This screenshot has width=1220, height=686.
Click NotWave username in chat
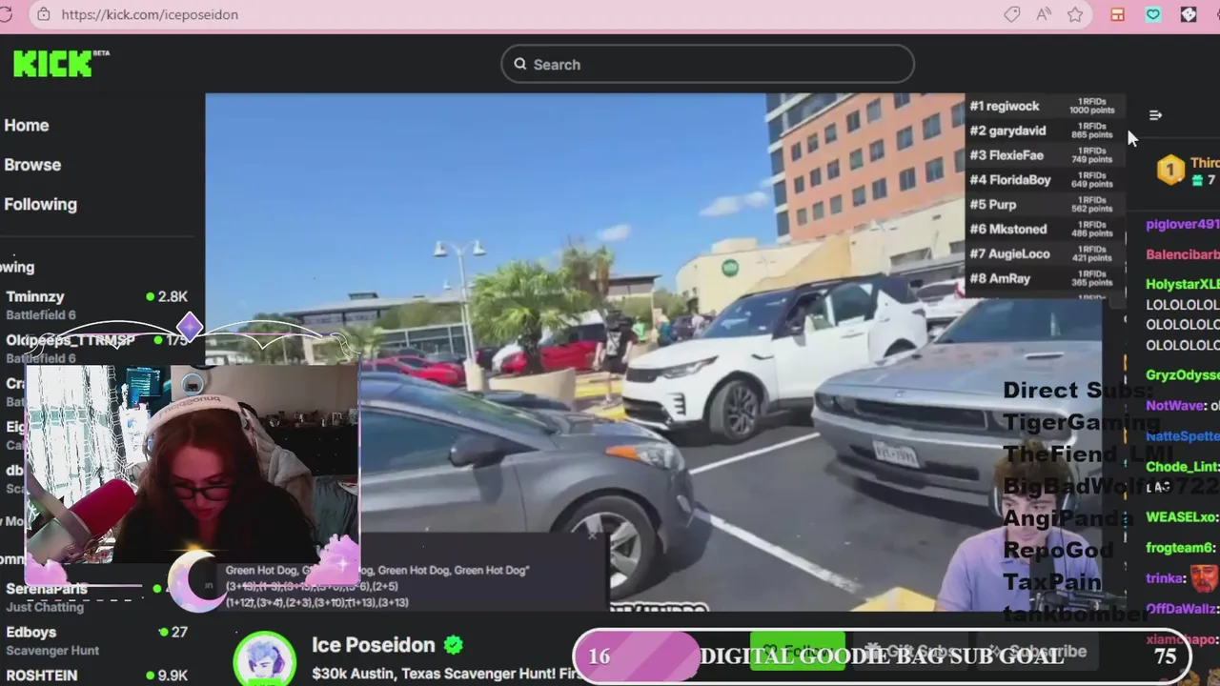1175,406
